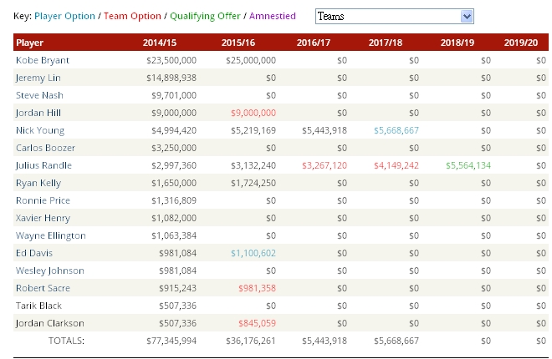
Task: Open Jordan Hill's player link
Action: pos(38,113)
